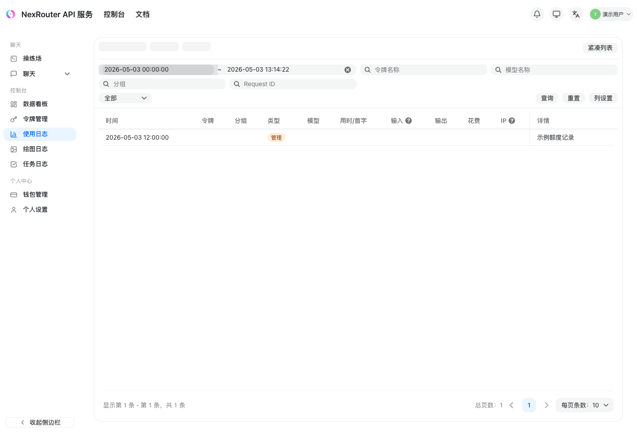Open the language translation switcher
Screen dimensions: 637x433
[576, 14]
